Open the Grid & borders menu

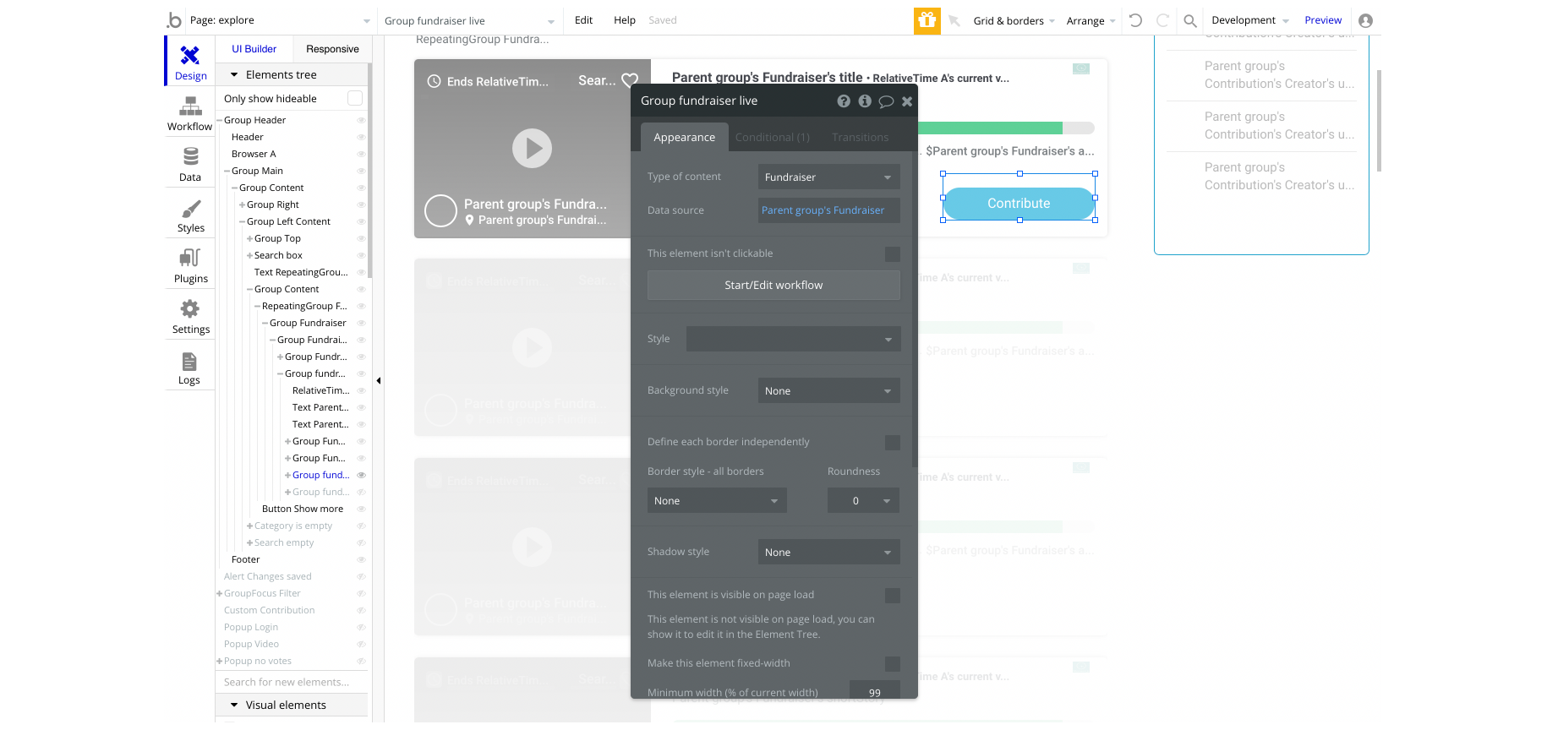(1014, 20)
